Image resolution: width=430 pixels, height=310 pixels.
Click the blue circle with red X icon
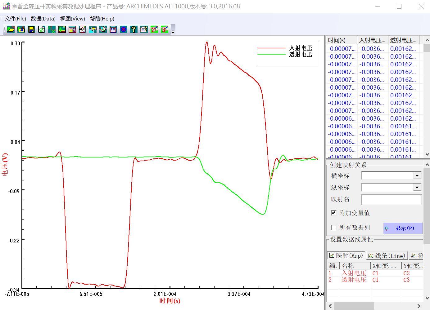[124, 29]
